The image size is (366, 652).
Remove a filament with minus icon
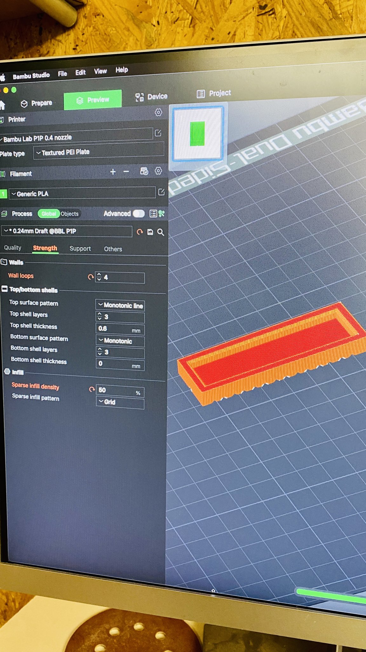click(x=126, y=172)
